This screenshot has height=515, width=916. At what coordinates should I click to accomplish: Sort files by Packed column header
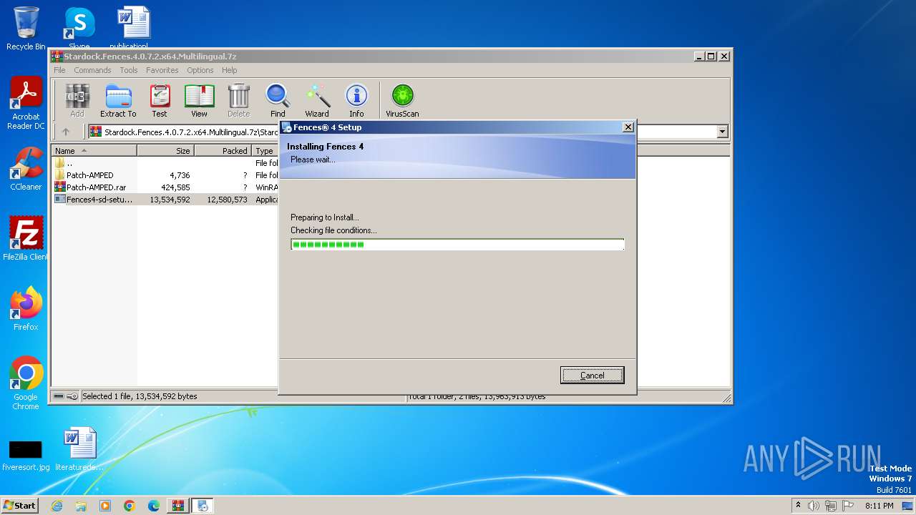223,151
